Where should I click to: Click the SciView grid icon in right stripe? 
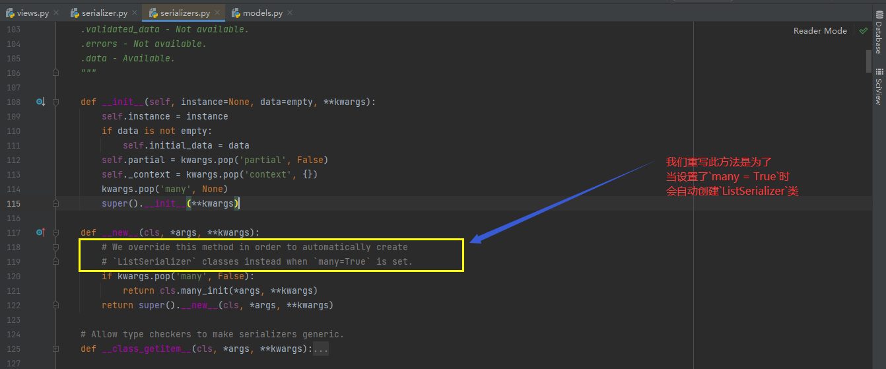(879, 71)
